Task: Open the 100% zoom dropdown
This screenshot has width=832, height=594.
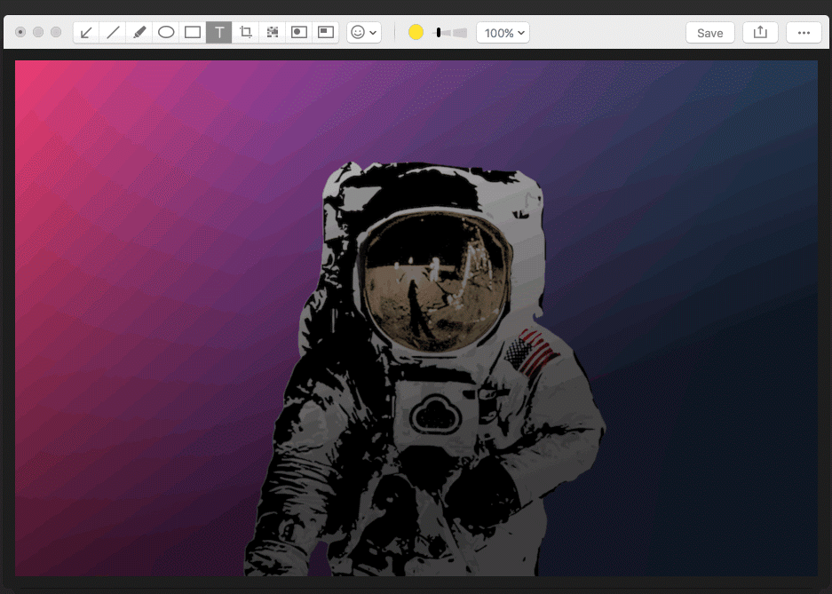Action: pyautogui.click(x=503, y=33)
